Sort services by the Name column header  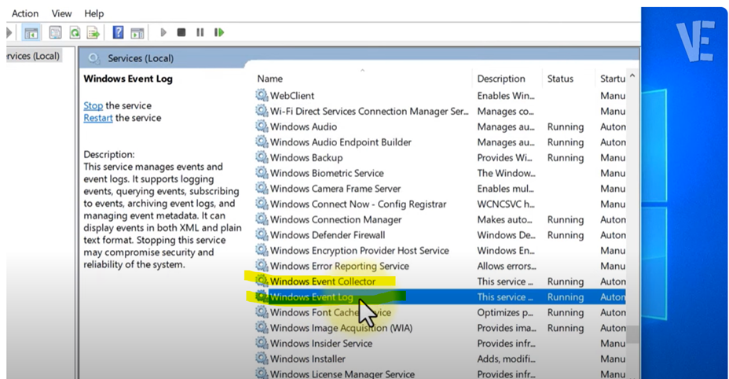pos(270,79)
